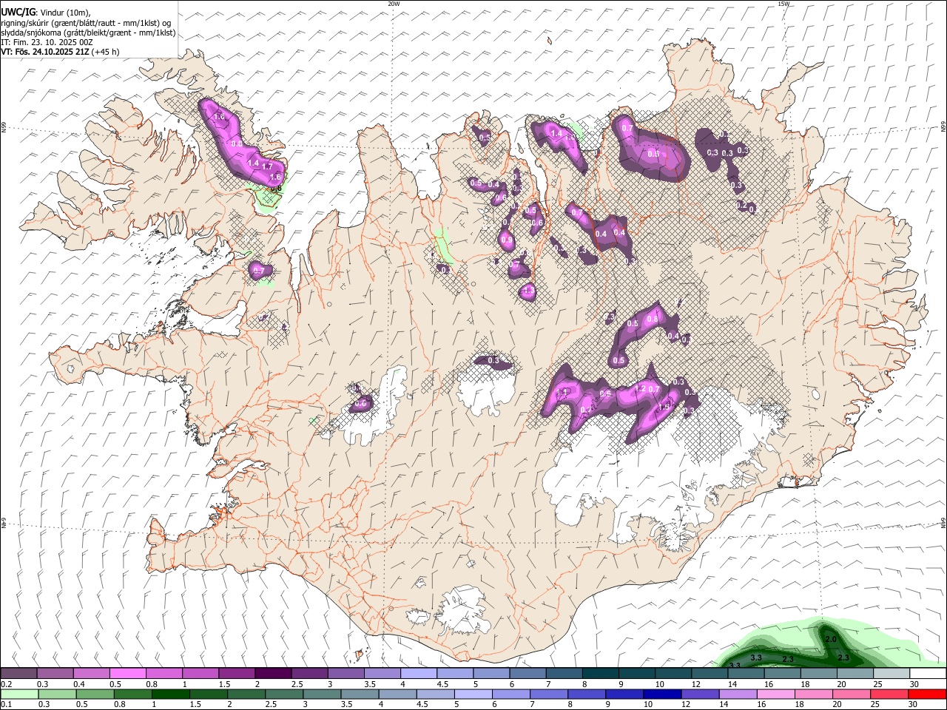This screenshot has width=947, height=710.
Task: Click the '15W' longitude label at top
Action: point(783,4)
